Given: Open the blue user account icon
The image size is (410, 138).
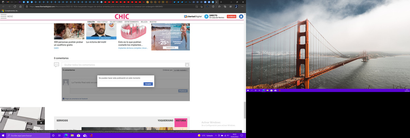Looking at the screenshot, I should [241, 16].
